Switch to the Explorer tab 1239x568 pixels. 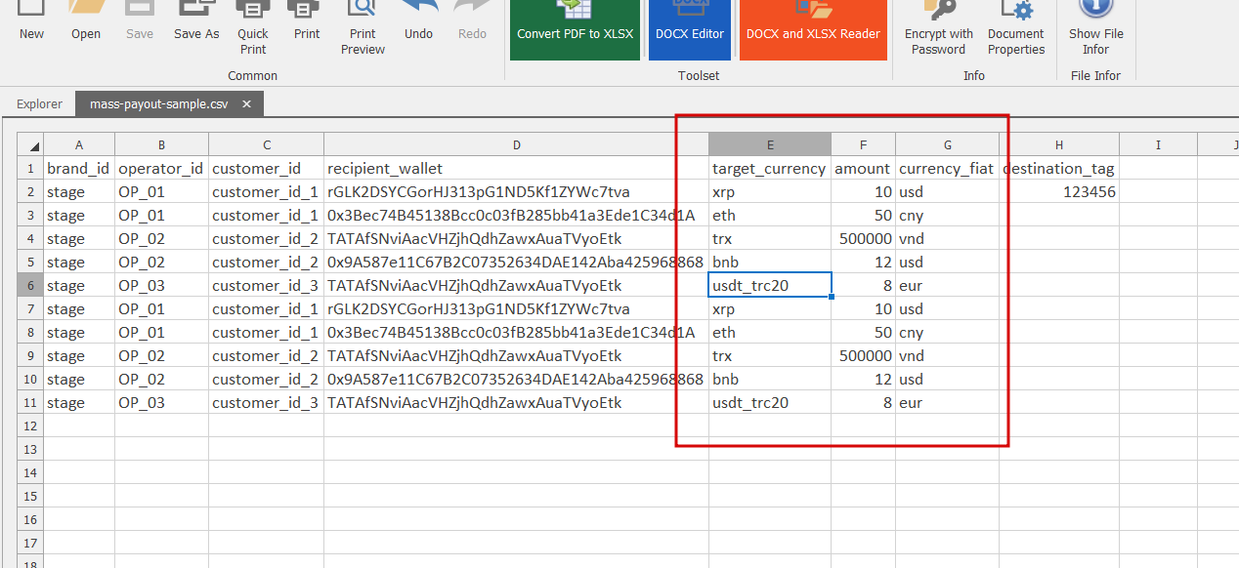[39, 103]
